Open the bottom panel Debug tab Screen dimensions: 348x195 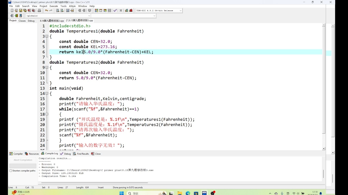click(x=66, y=154)
